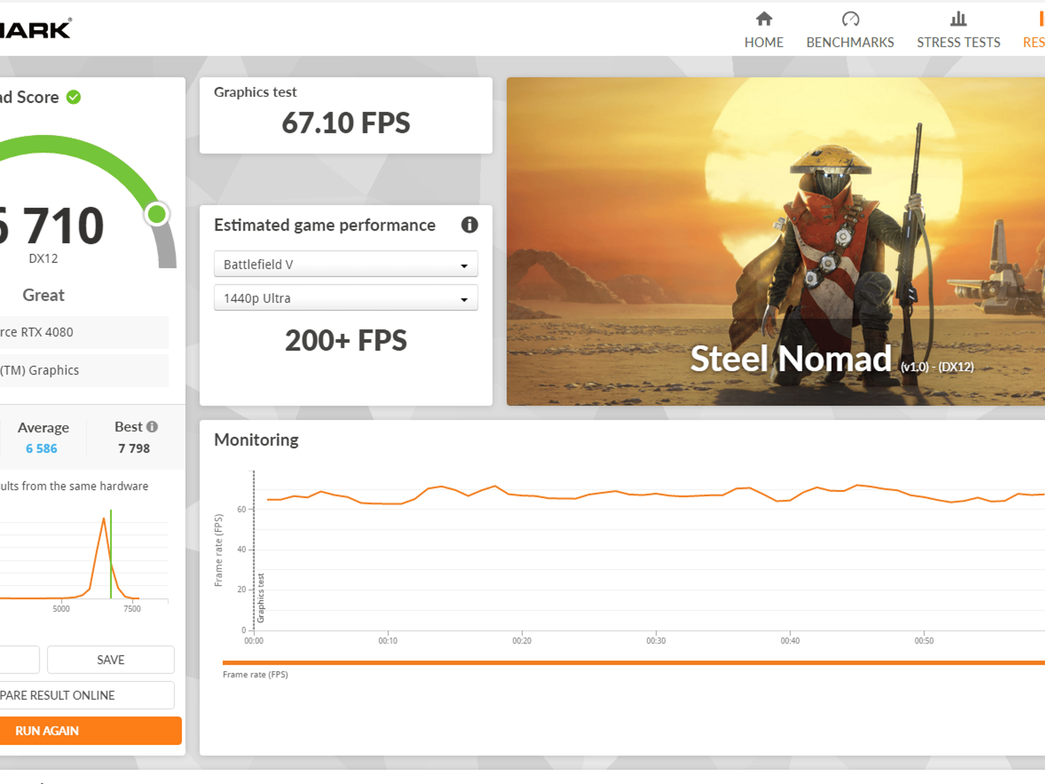Click the SAVE button
Viewport: 1045px width, 784px height.
(111, 659)
